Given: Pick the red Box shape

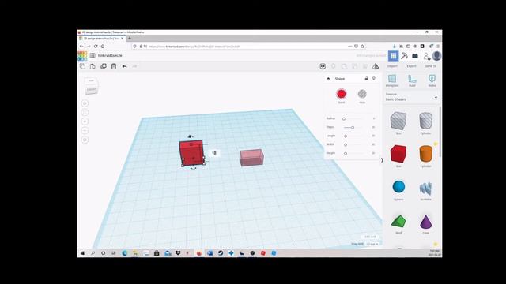Looking at the screenshot, I should tap(398, 154).
